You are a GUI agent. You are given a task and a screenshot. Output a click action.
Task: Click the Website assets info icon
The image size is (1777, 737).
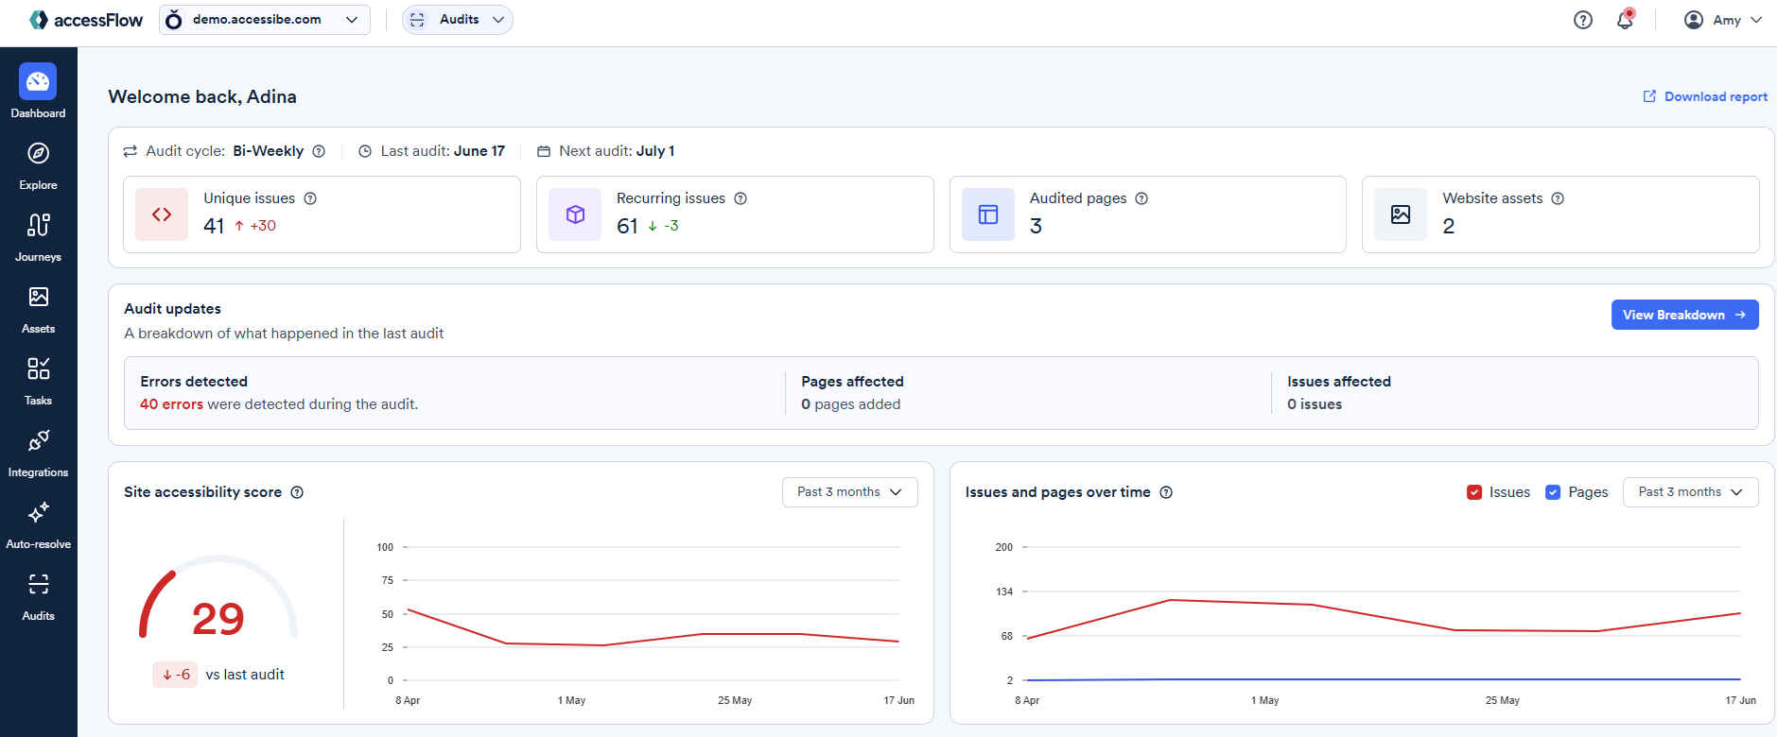(1558, 198)
